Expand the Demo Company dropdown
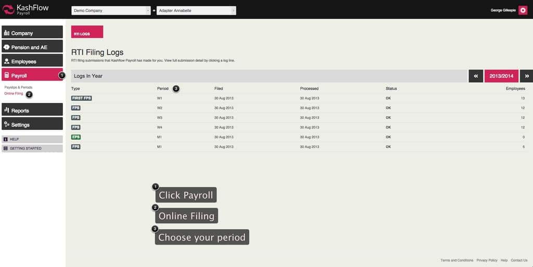Viewport: 533px width, 267px height. click(x=111, y=10)
